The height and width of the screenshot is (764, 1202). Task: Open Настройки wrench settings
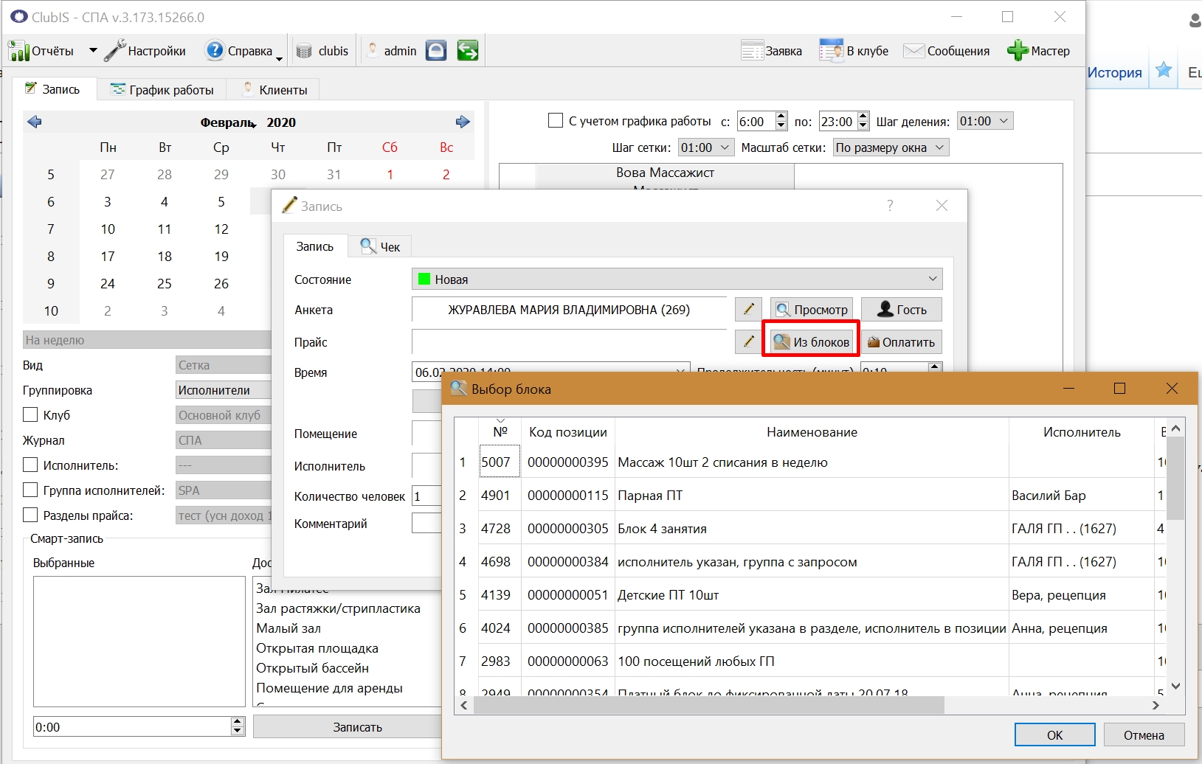coord(114,51)
